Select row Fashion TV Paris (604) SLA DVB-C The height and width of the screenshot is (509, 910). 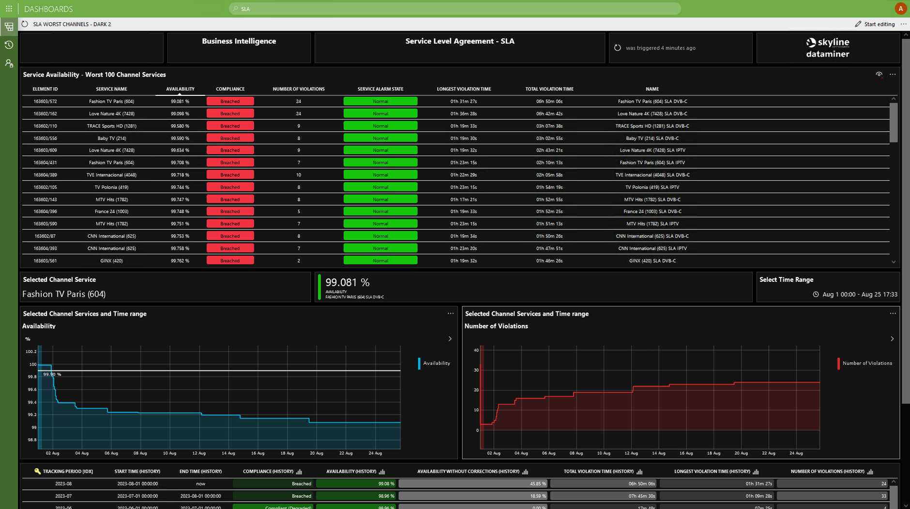click(455, 101)
